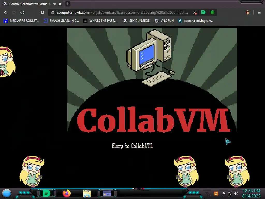Open the purple window app on taskbar
The image size is (265, 199).
[107, 193]
